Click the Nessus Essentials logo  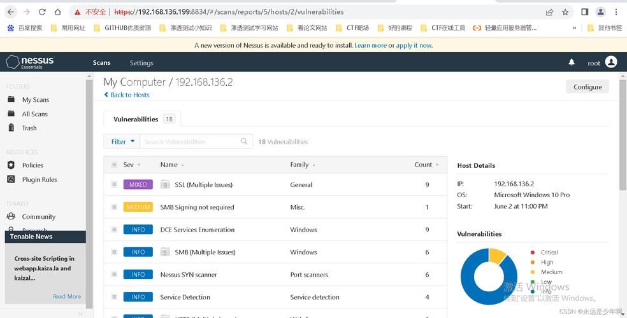30,62
